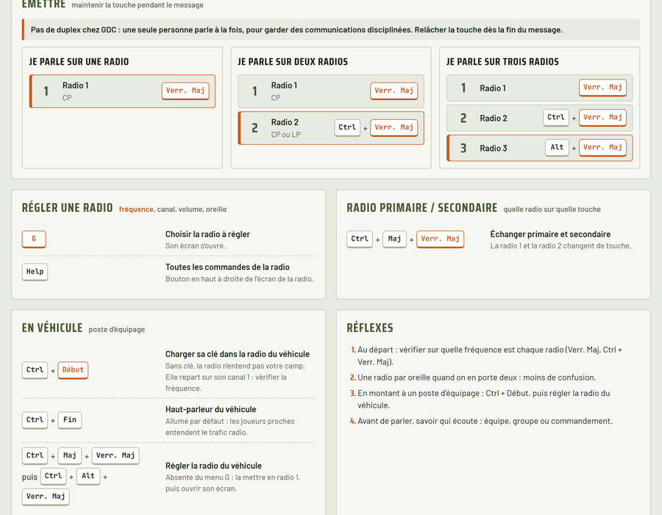Select Échanger primaire et secondaire text

pyautogui.click(x=550, y=234)
